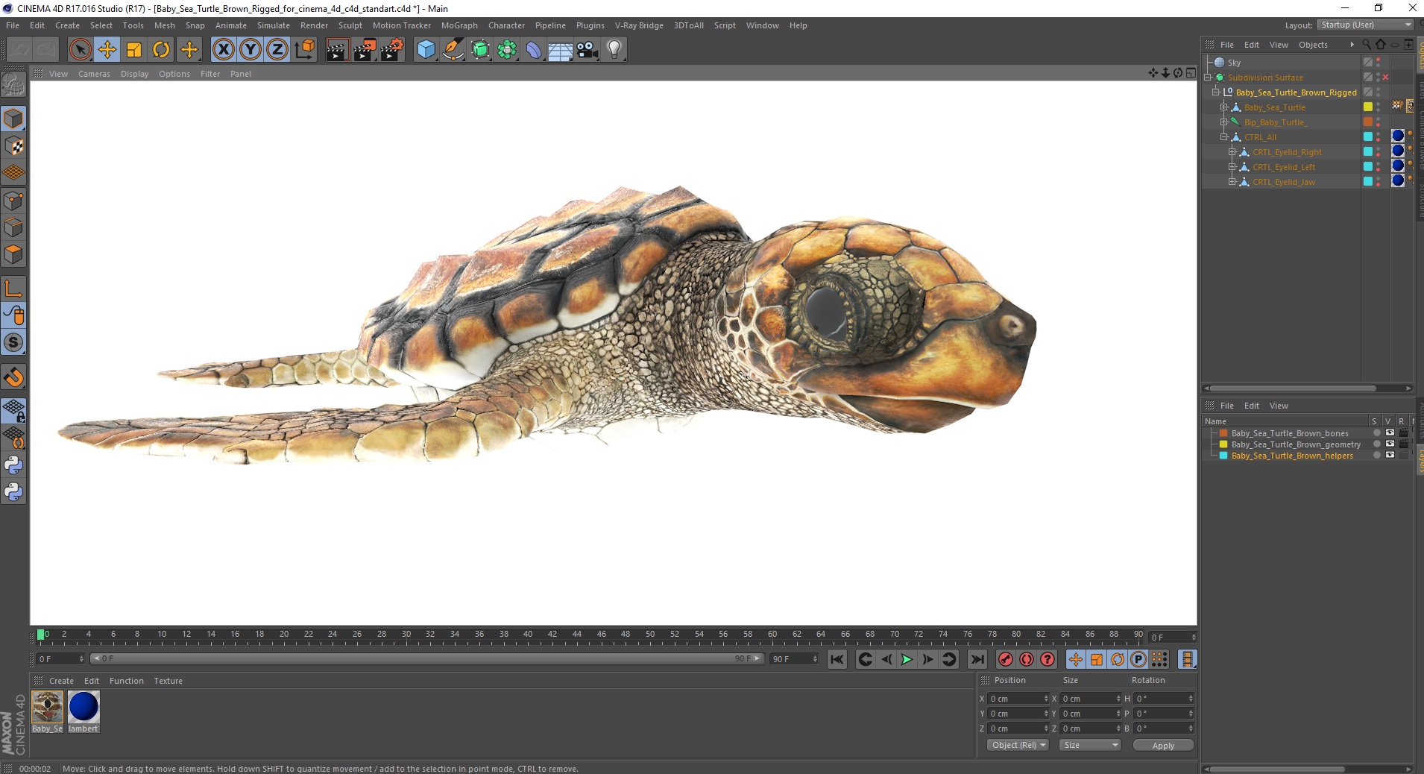Toggle Z axis lock

[277, 50]
